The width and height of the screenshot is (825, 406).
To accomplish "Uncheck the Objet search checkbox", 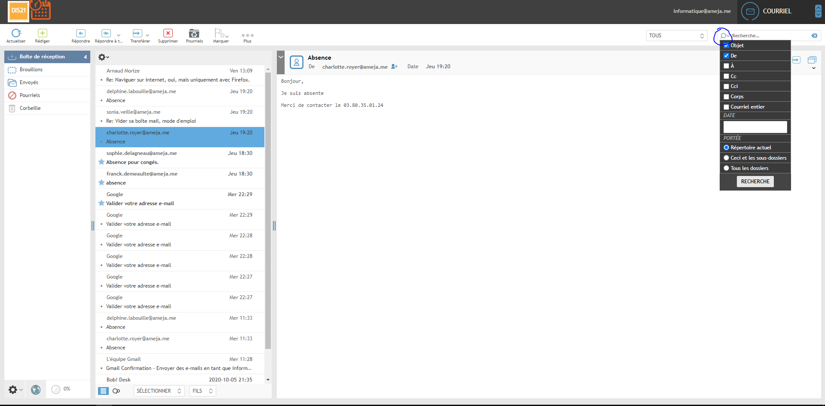I will tap(726, 45).
